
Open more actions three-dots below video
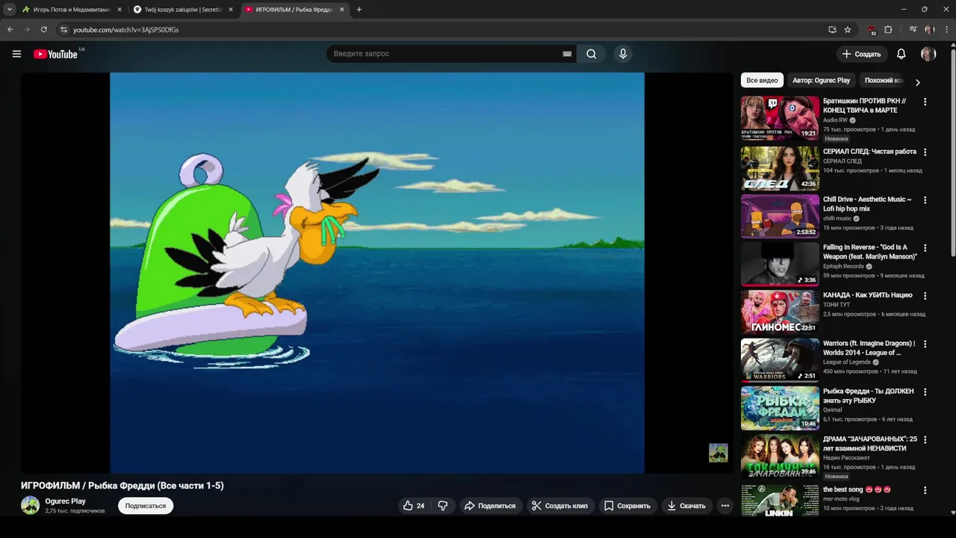coord(724,506)
